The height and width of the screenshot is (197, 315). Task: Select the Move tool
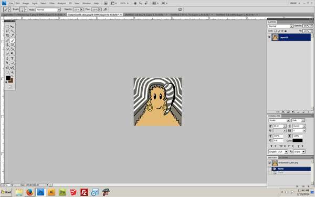pos(12,27)
